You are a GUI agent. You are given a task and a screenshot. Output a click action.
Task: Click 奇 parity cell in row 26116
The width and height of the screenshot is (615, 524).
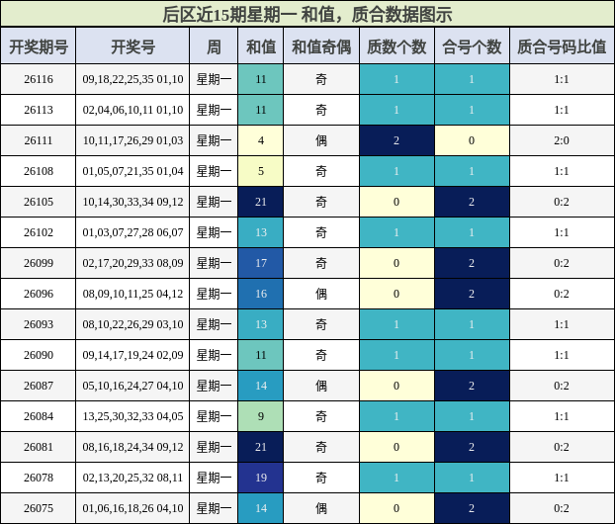(x=321, y=79)
